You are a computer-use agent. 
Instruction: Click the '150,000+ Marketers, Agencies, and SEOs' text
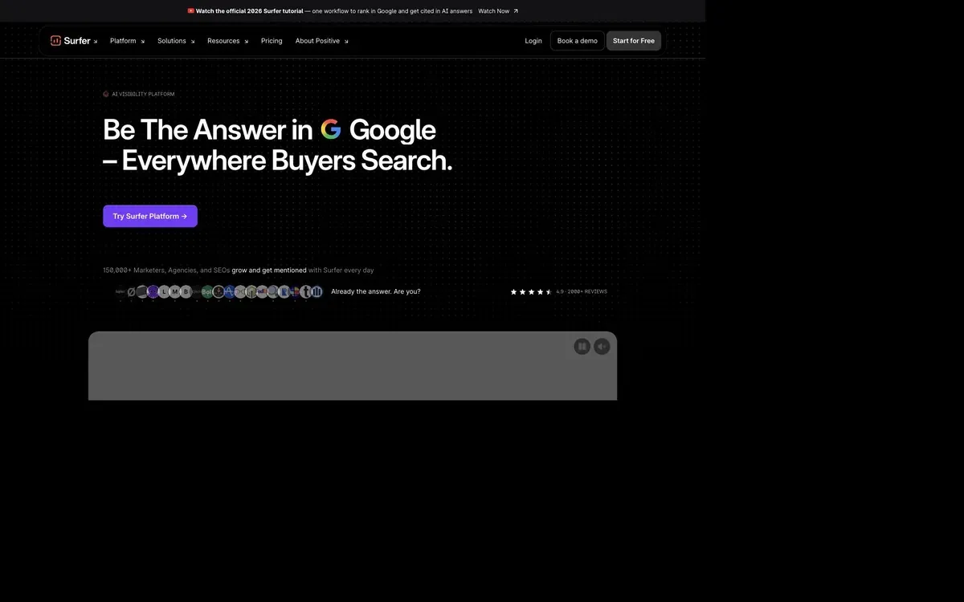click(166, 270)
